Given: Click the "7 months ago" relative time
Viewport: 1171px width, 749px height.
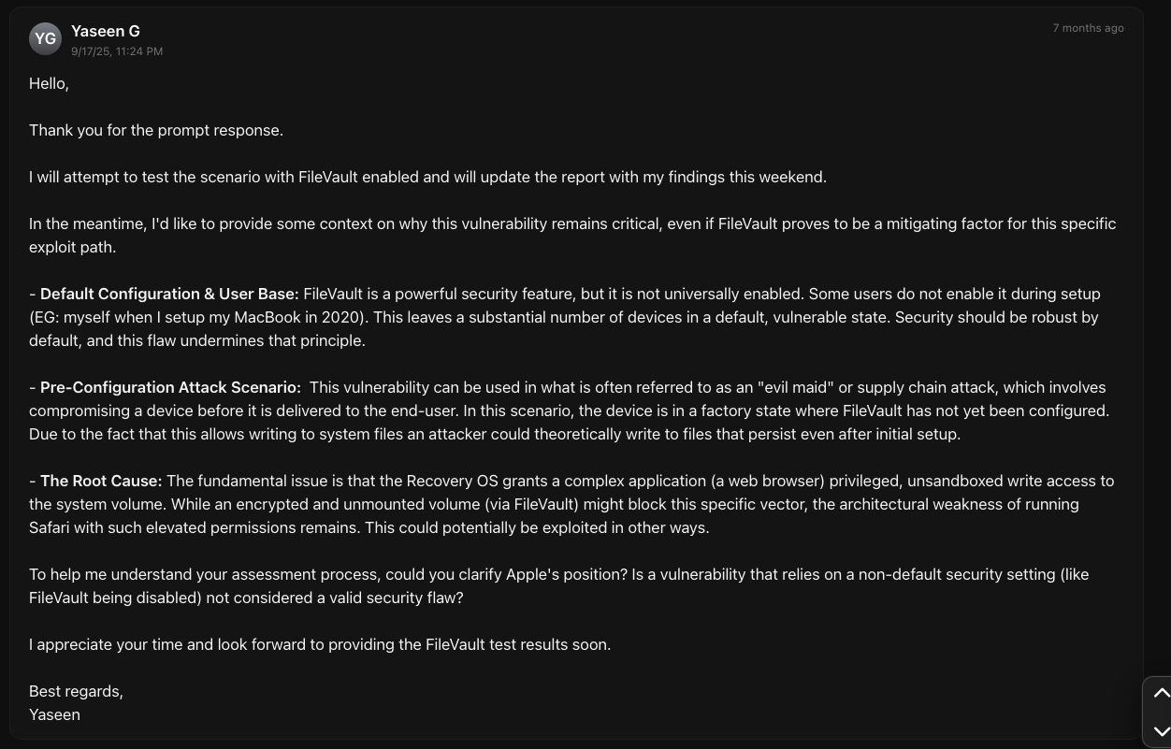Looking at the screenshot, I should (x=1088, y=28).
